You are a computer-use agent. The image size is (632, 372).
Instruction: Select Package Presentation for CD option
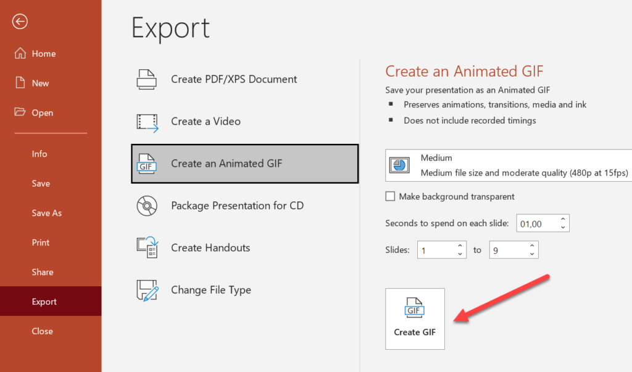click(244, 205)
